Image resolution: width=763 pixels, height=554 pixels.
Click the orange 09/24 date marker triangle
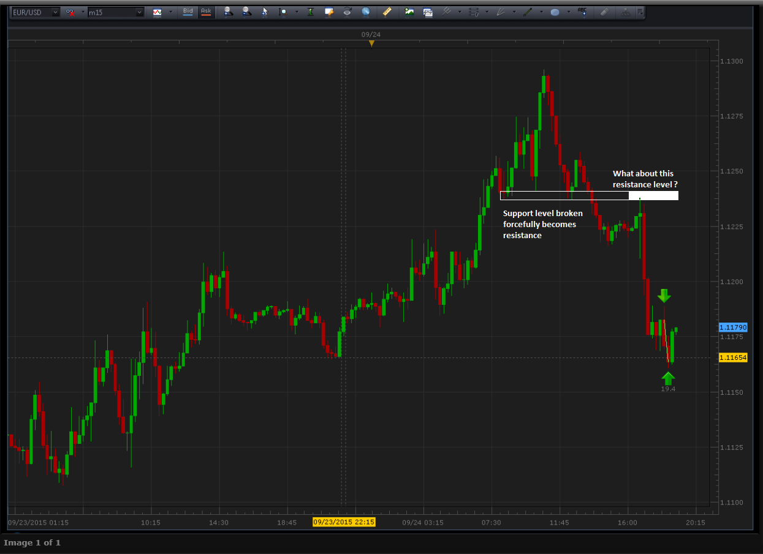click(x=371, y=43)
